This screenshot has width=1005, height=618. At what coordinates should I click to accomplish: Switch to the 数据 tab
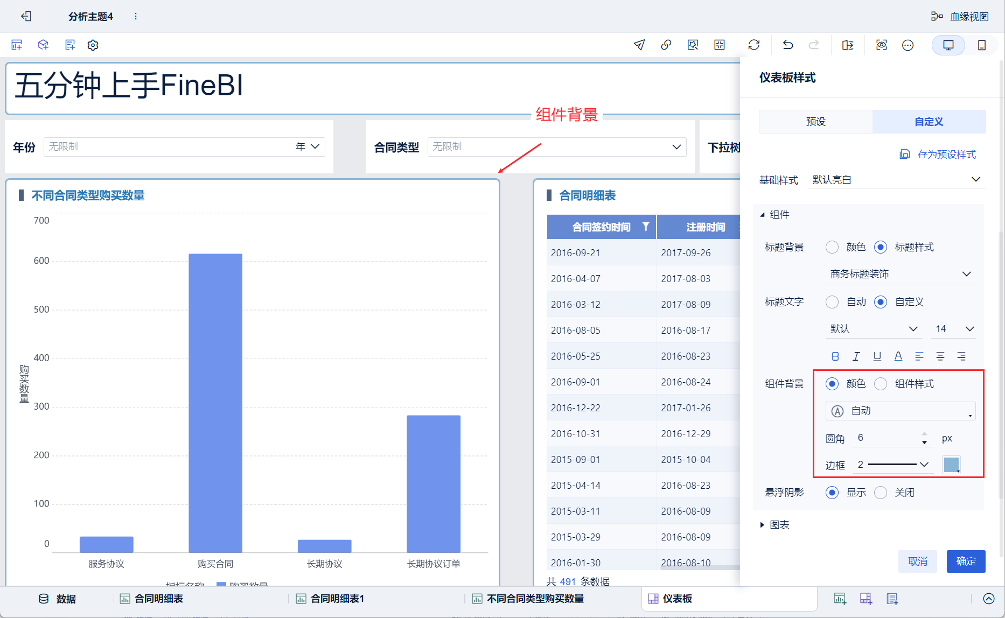(57, 599)
